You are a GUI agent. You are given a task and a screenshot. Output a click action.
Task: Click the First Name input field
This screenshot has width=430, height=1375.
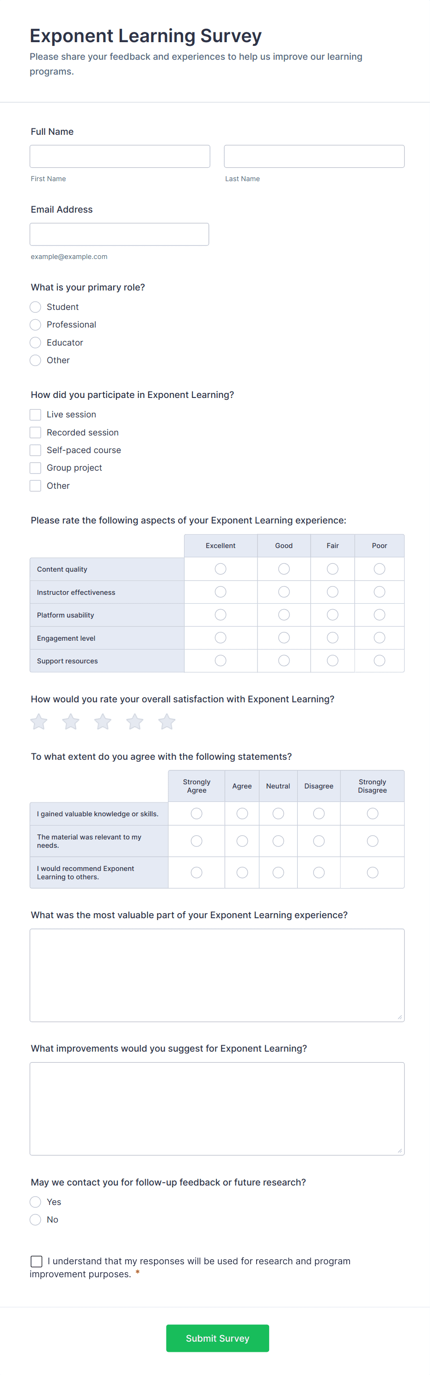[119, 156]
